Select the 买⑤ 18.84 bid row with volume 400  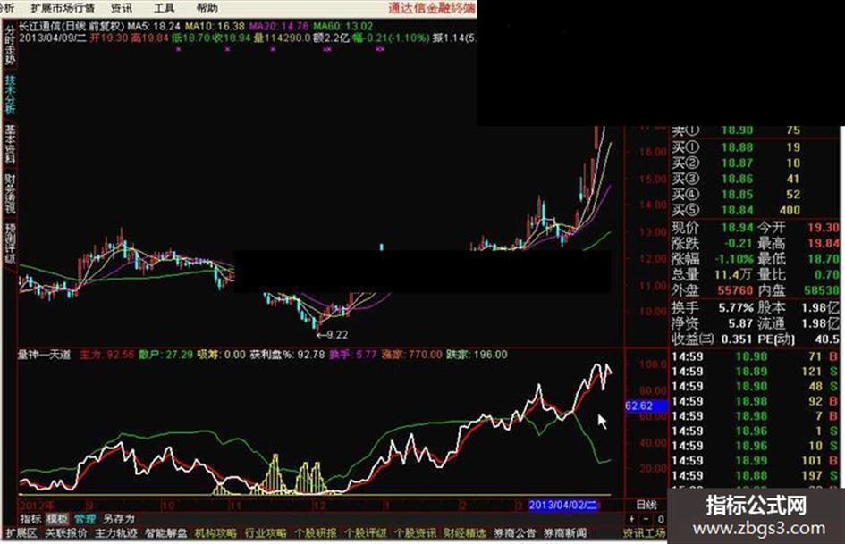(755, 210)
